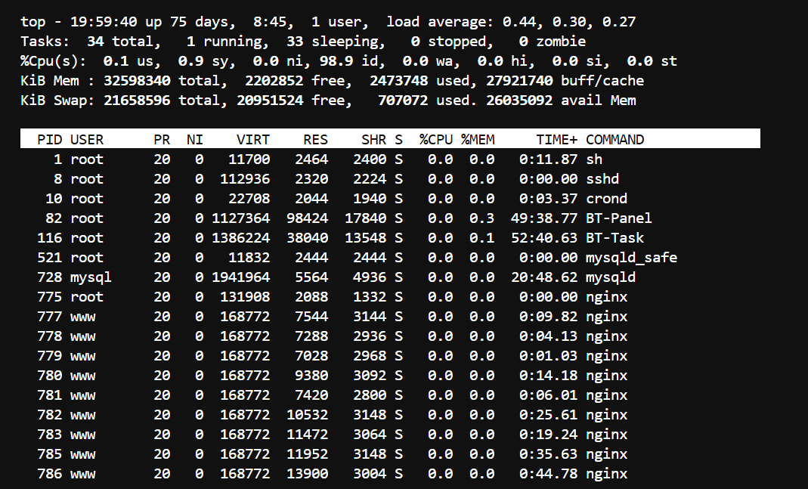Select the TIME+ column header
Screen dimensions: 808x489
(x=556, y=140)
